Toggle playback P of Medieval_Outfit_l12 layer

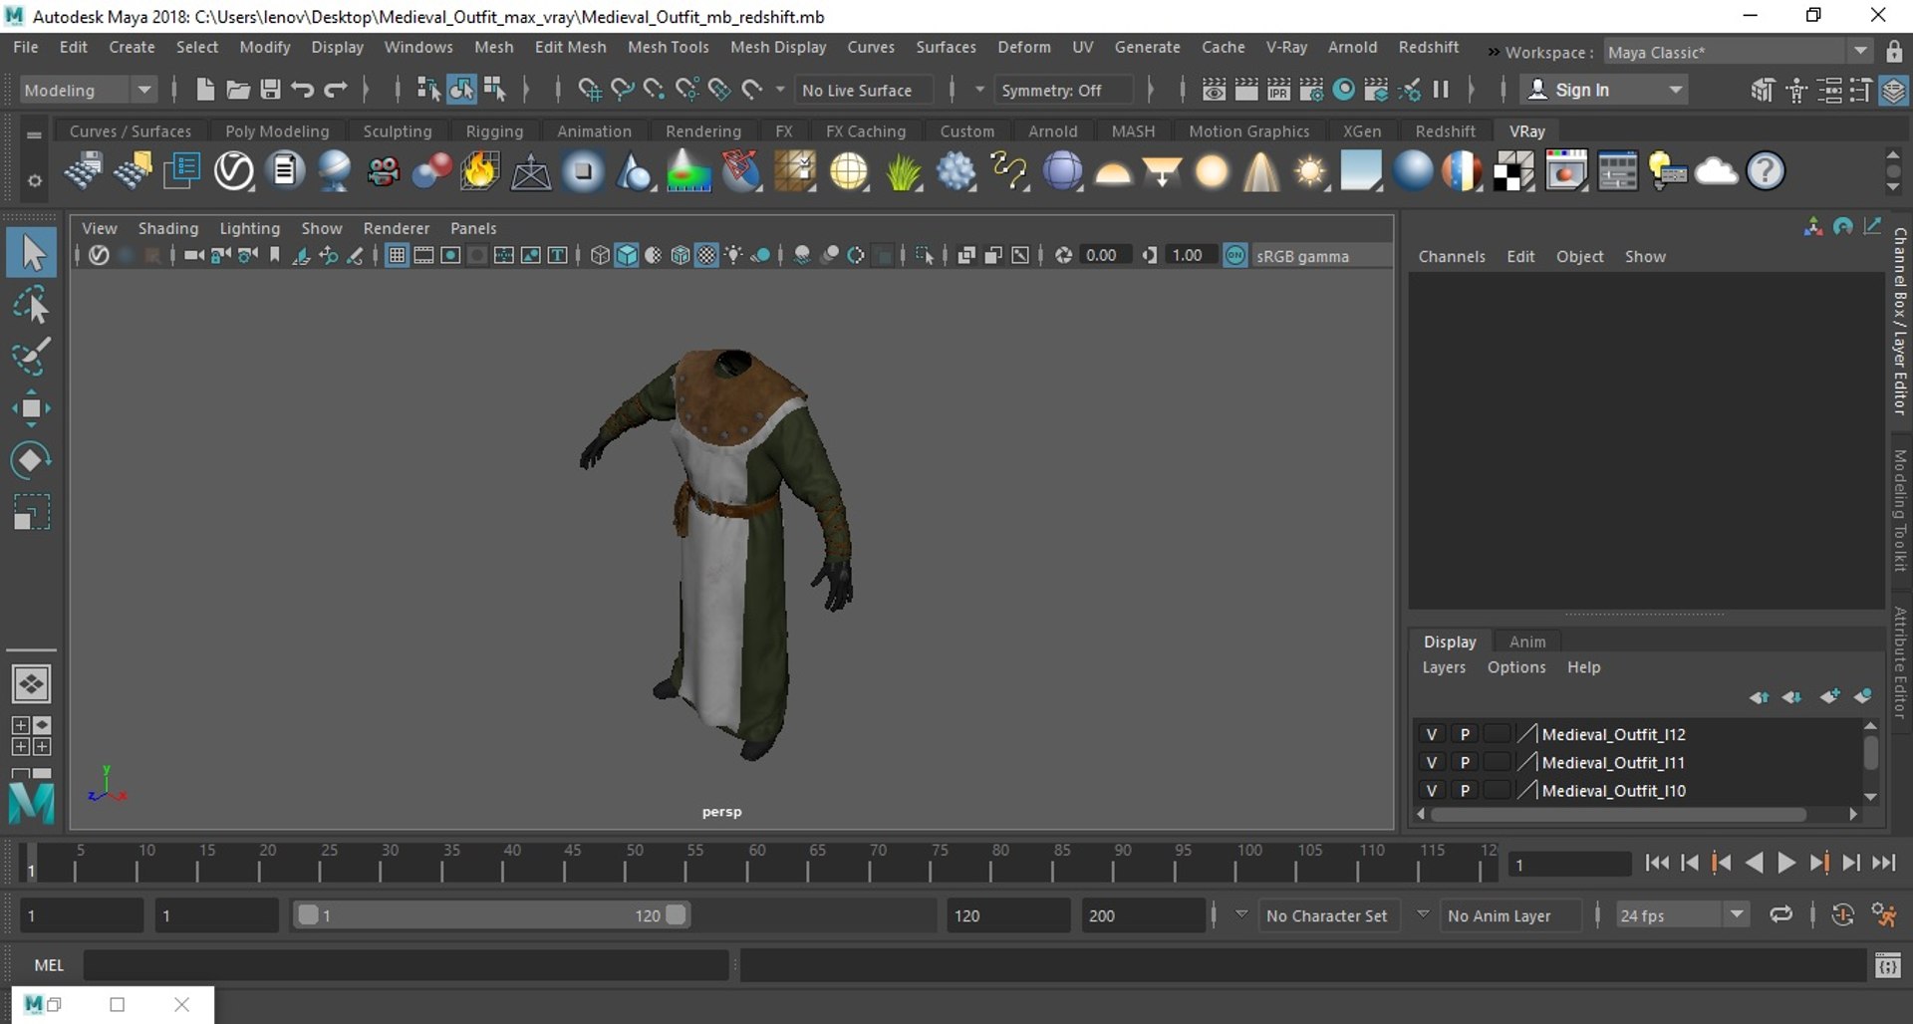pos(1465,734)
